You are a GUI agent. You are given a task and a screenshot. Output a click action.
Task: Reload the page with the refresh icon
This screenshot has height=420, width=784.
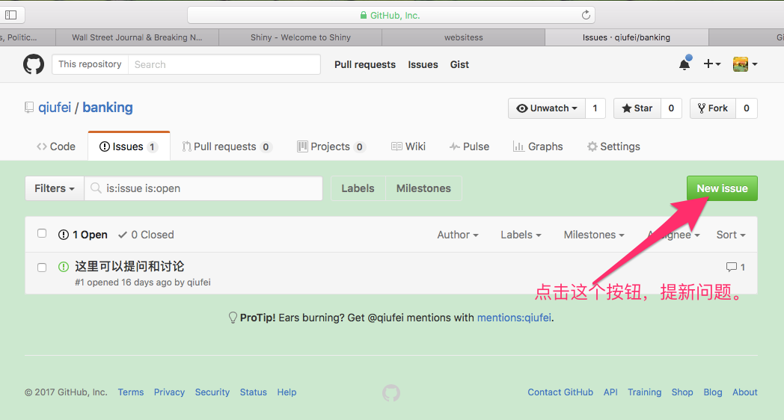tap(586, 15)
